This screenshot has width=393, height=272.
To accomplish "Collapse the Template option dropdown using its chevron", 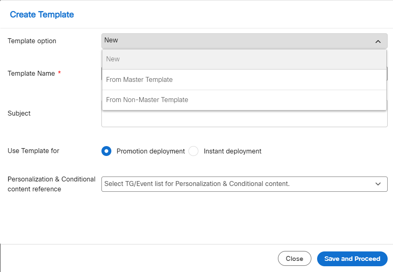I will click(378, 41).
